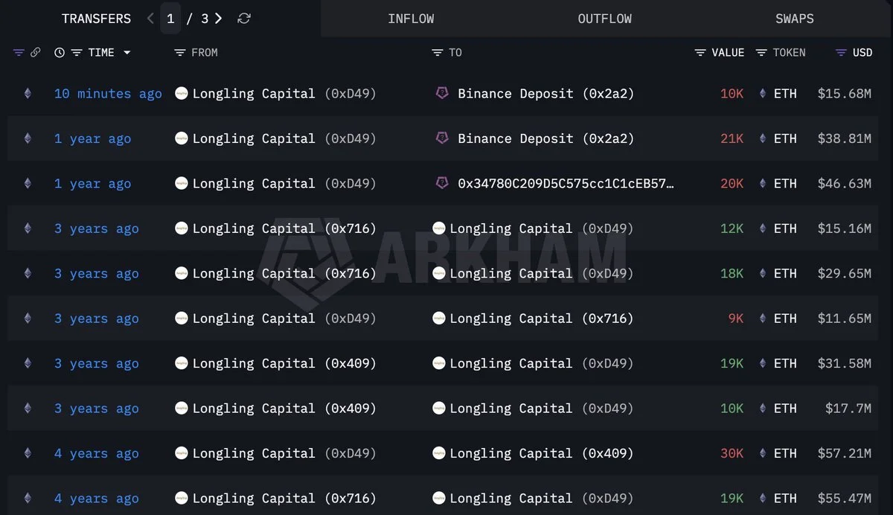This screenshot has height=515, width=893.
Task: Click Longling Capital logo, sender in $29.65M row
Action: pyautogui.click(x=181, y=274)
